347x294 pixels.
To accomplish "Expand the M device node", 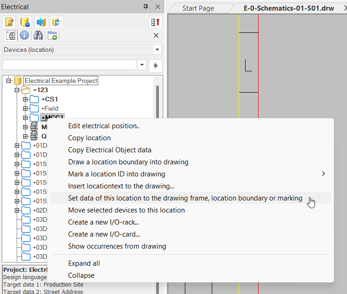I will (25, 127).
